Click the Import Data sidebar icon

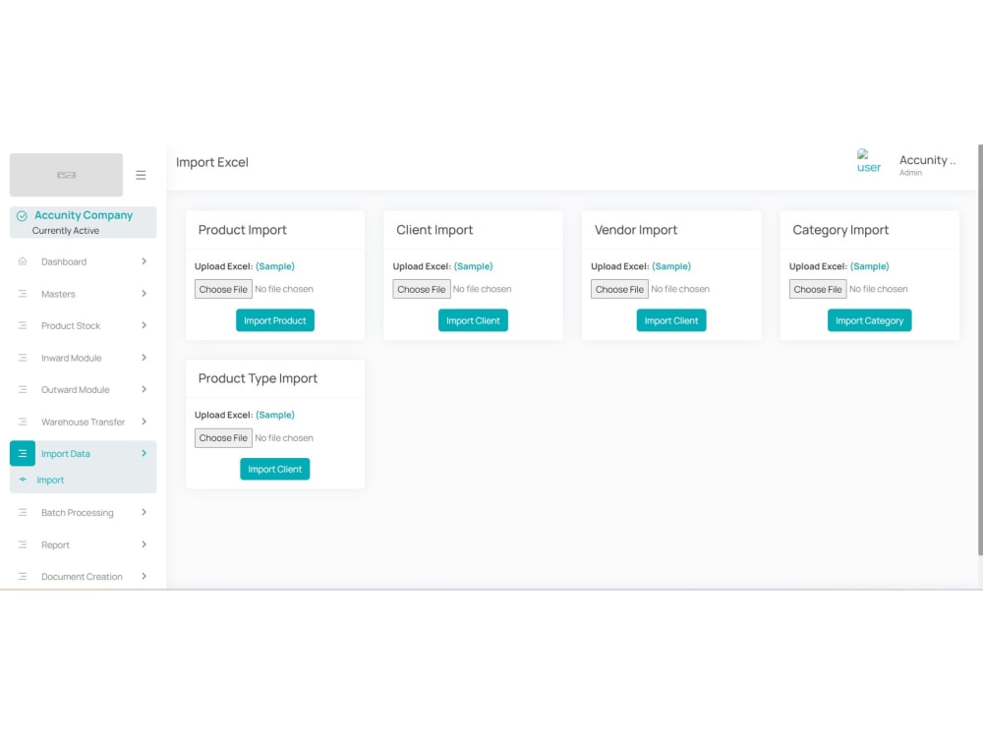tap(22, 453)
